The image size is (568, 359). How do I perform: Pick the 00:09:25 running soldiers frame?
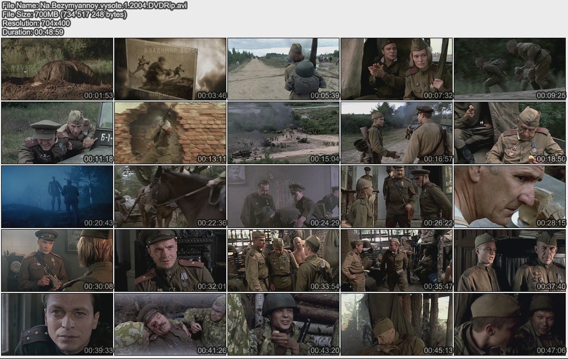(510, 69)
